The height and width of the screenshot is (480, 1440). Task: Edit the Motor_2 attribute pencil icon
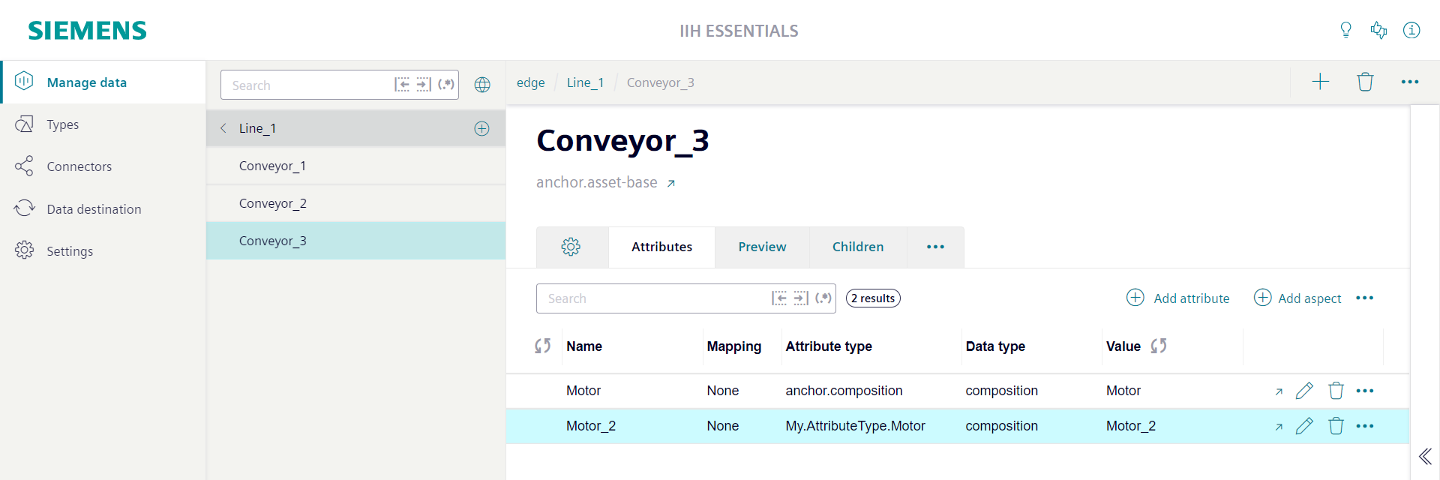coord(1304,426)
